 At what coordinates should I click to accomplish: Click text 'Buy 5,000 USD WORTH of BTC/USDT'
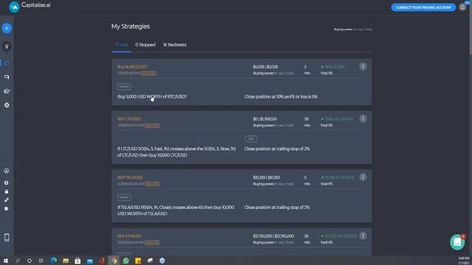click(153, 96)
